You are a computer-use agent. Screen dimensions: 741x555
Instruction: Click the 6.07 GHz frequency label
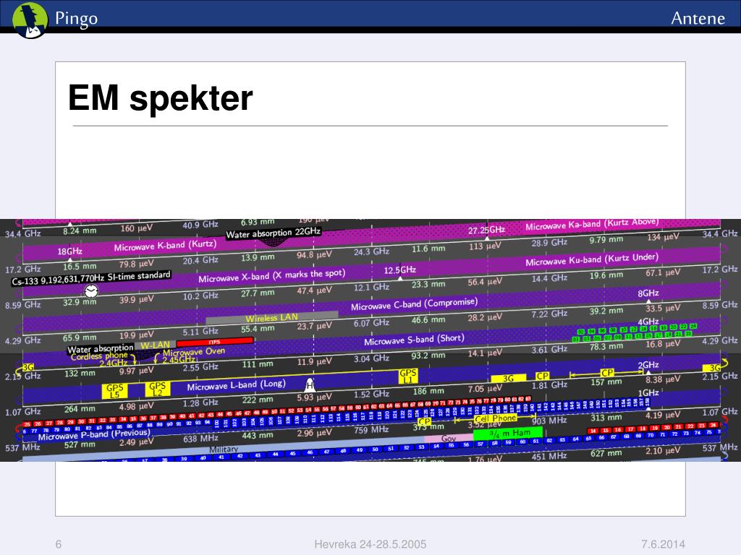pyautogui.click(x=371, y=323)
